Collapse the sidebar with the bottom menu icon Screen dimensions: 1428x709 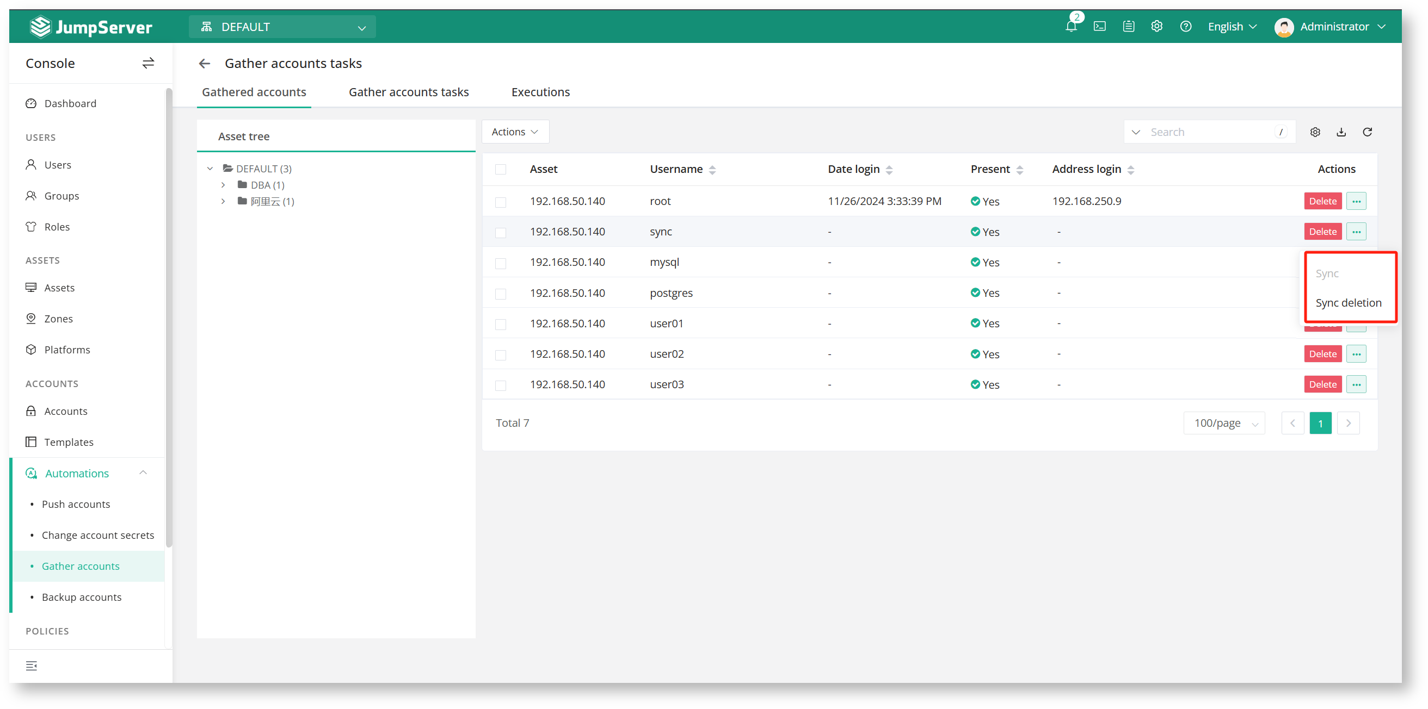pos(32,666)
